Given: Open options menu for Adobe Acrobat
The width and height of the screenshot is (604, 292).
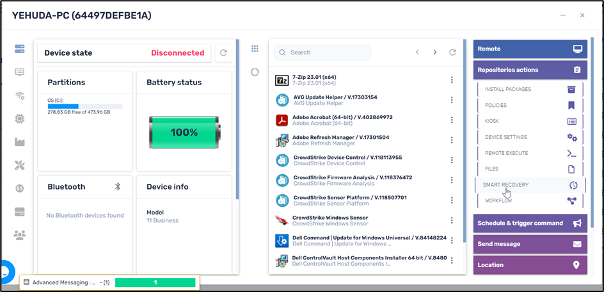Looking at the screenshot, I should 452,120.
